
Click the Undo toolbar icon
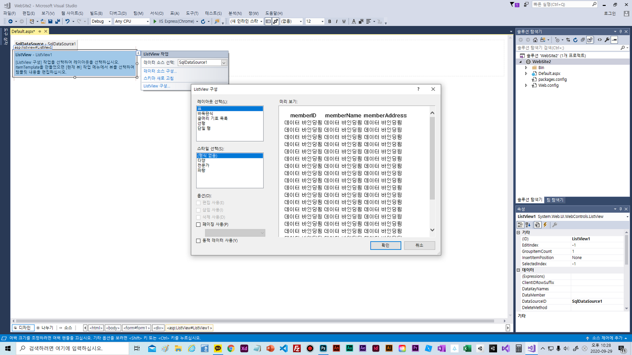click(x=67, y=21)
